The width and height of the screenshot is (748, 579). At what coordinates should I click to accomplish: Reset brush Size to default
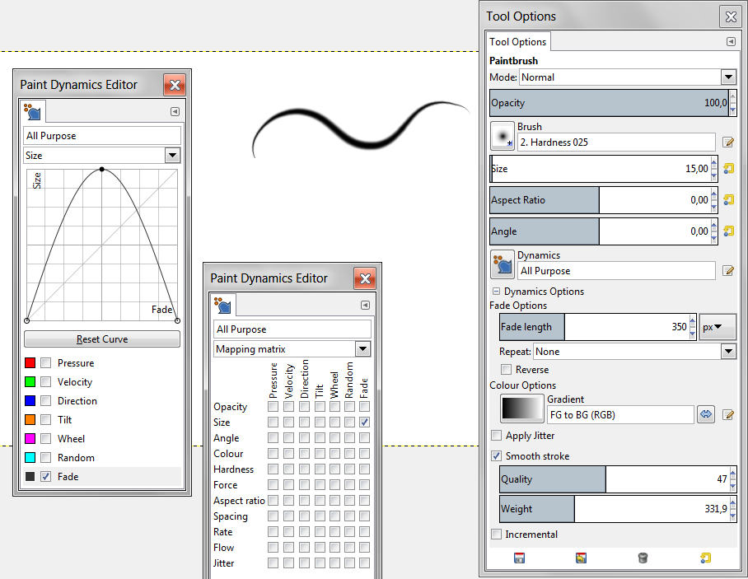728,169
